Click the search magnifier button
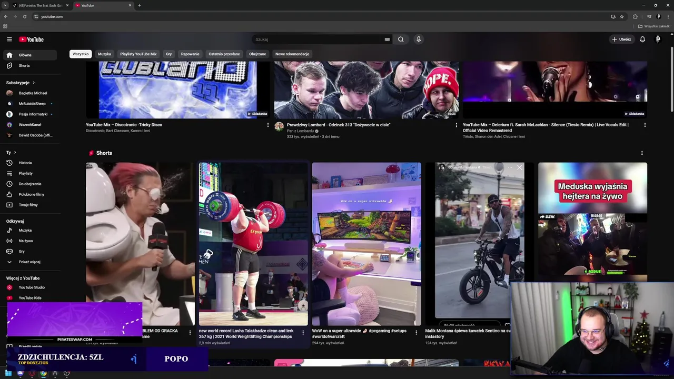Image resolution: width=674 pixels, height=379 pixels. (x=401, y=39)
